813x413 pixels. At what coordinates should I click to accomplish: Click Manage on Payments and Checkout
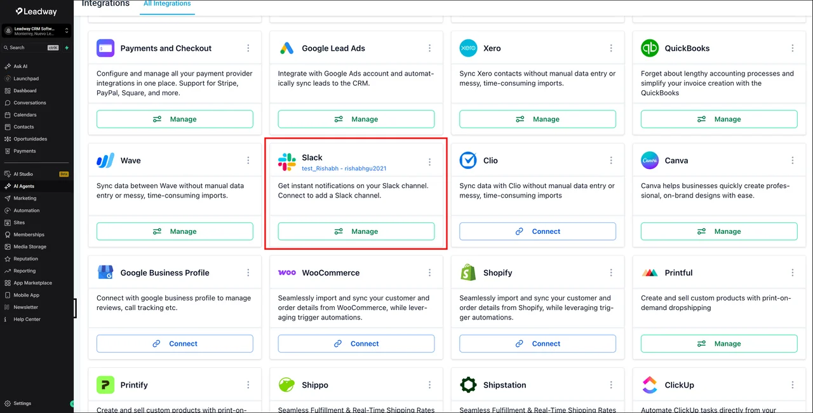click(x=175, y=119)
